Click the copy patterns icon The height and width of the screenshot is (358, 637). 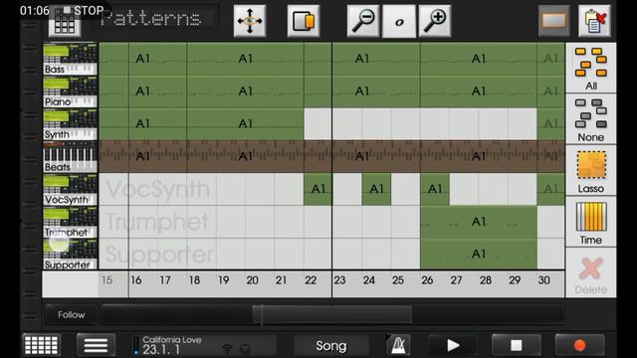[303, 21]
